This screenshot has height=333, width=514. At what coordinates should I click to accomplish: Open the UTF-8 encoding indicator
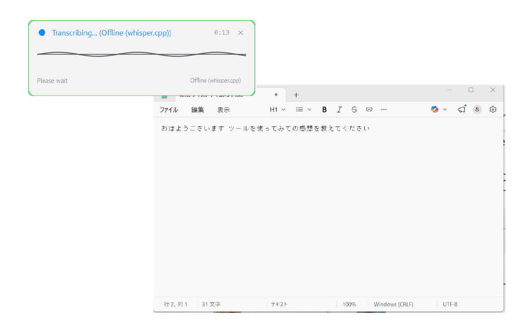pos(450,304)
